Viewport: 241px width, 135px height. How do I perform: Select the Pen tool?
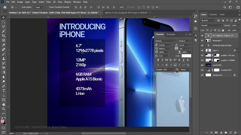point(3,86)
